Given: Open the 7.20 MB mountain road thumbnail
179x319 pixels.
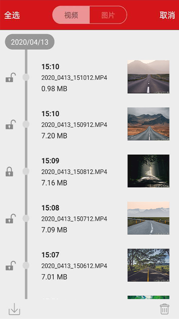Looking at the screenshot, I should coord(148,124).
